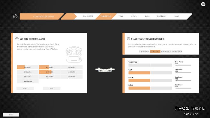Screen dimensions: 210x118
Task: Click the Invert button
Action: tap(25, 88)
